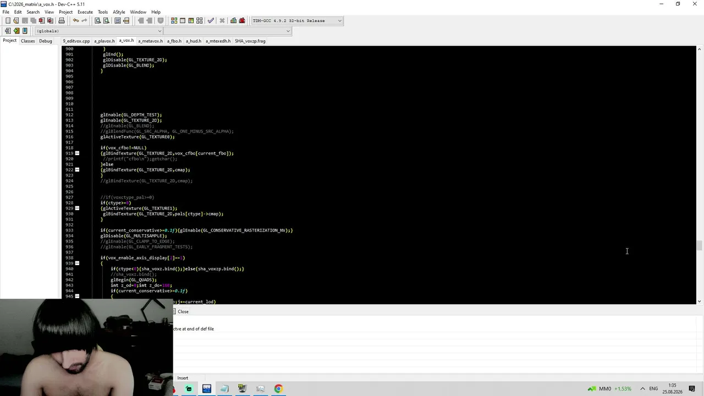
Task: Open the Help menu
Action: [156, 12]
